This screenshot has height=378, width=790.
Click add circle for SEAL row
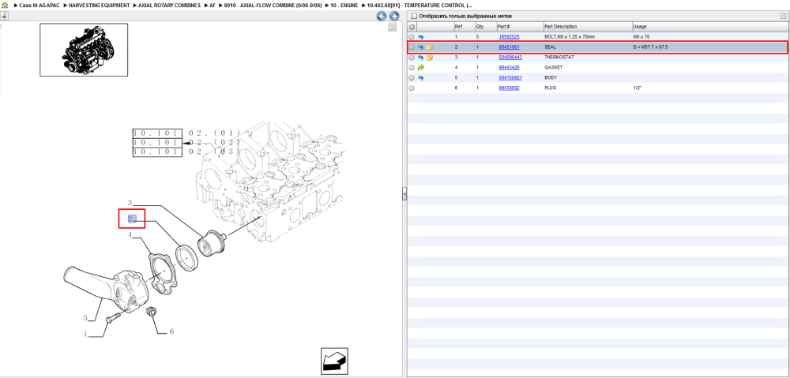pyautogui.click(x=412, y=47)
